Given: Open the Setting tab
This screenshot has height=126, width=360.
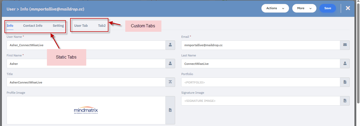Looking at the screenshot, I should tap(58, 26).
